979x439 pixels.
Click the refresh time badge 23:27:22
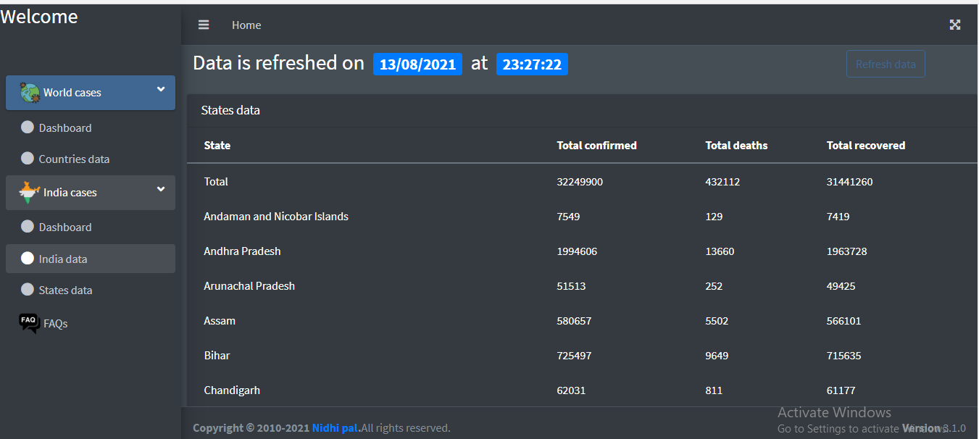point(532,64)
